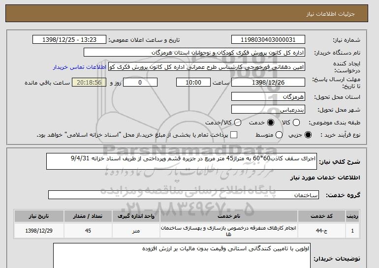Click the توضیحات خریدار text area
Image resolution: width=379 pixels, height=268 pixels.
tap(182, 256)
